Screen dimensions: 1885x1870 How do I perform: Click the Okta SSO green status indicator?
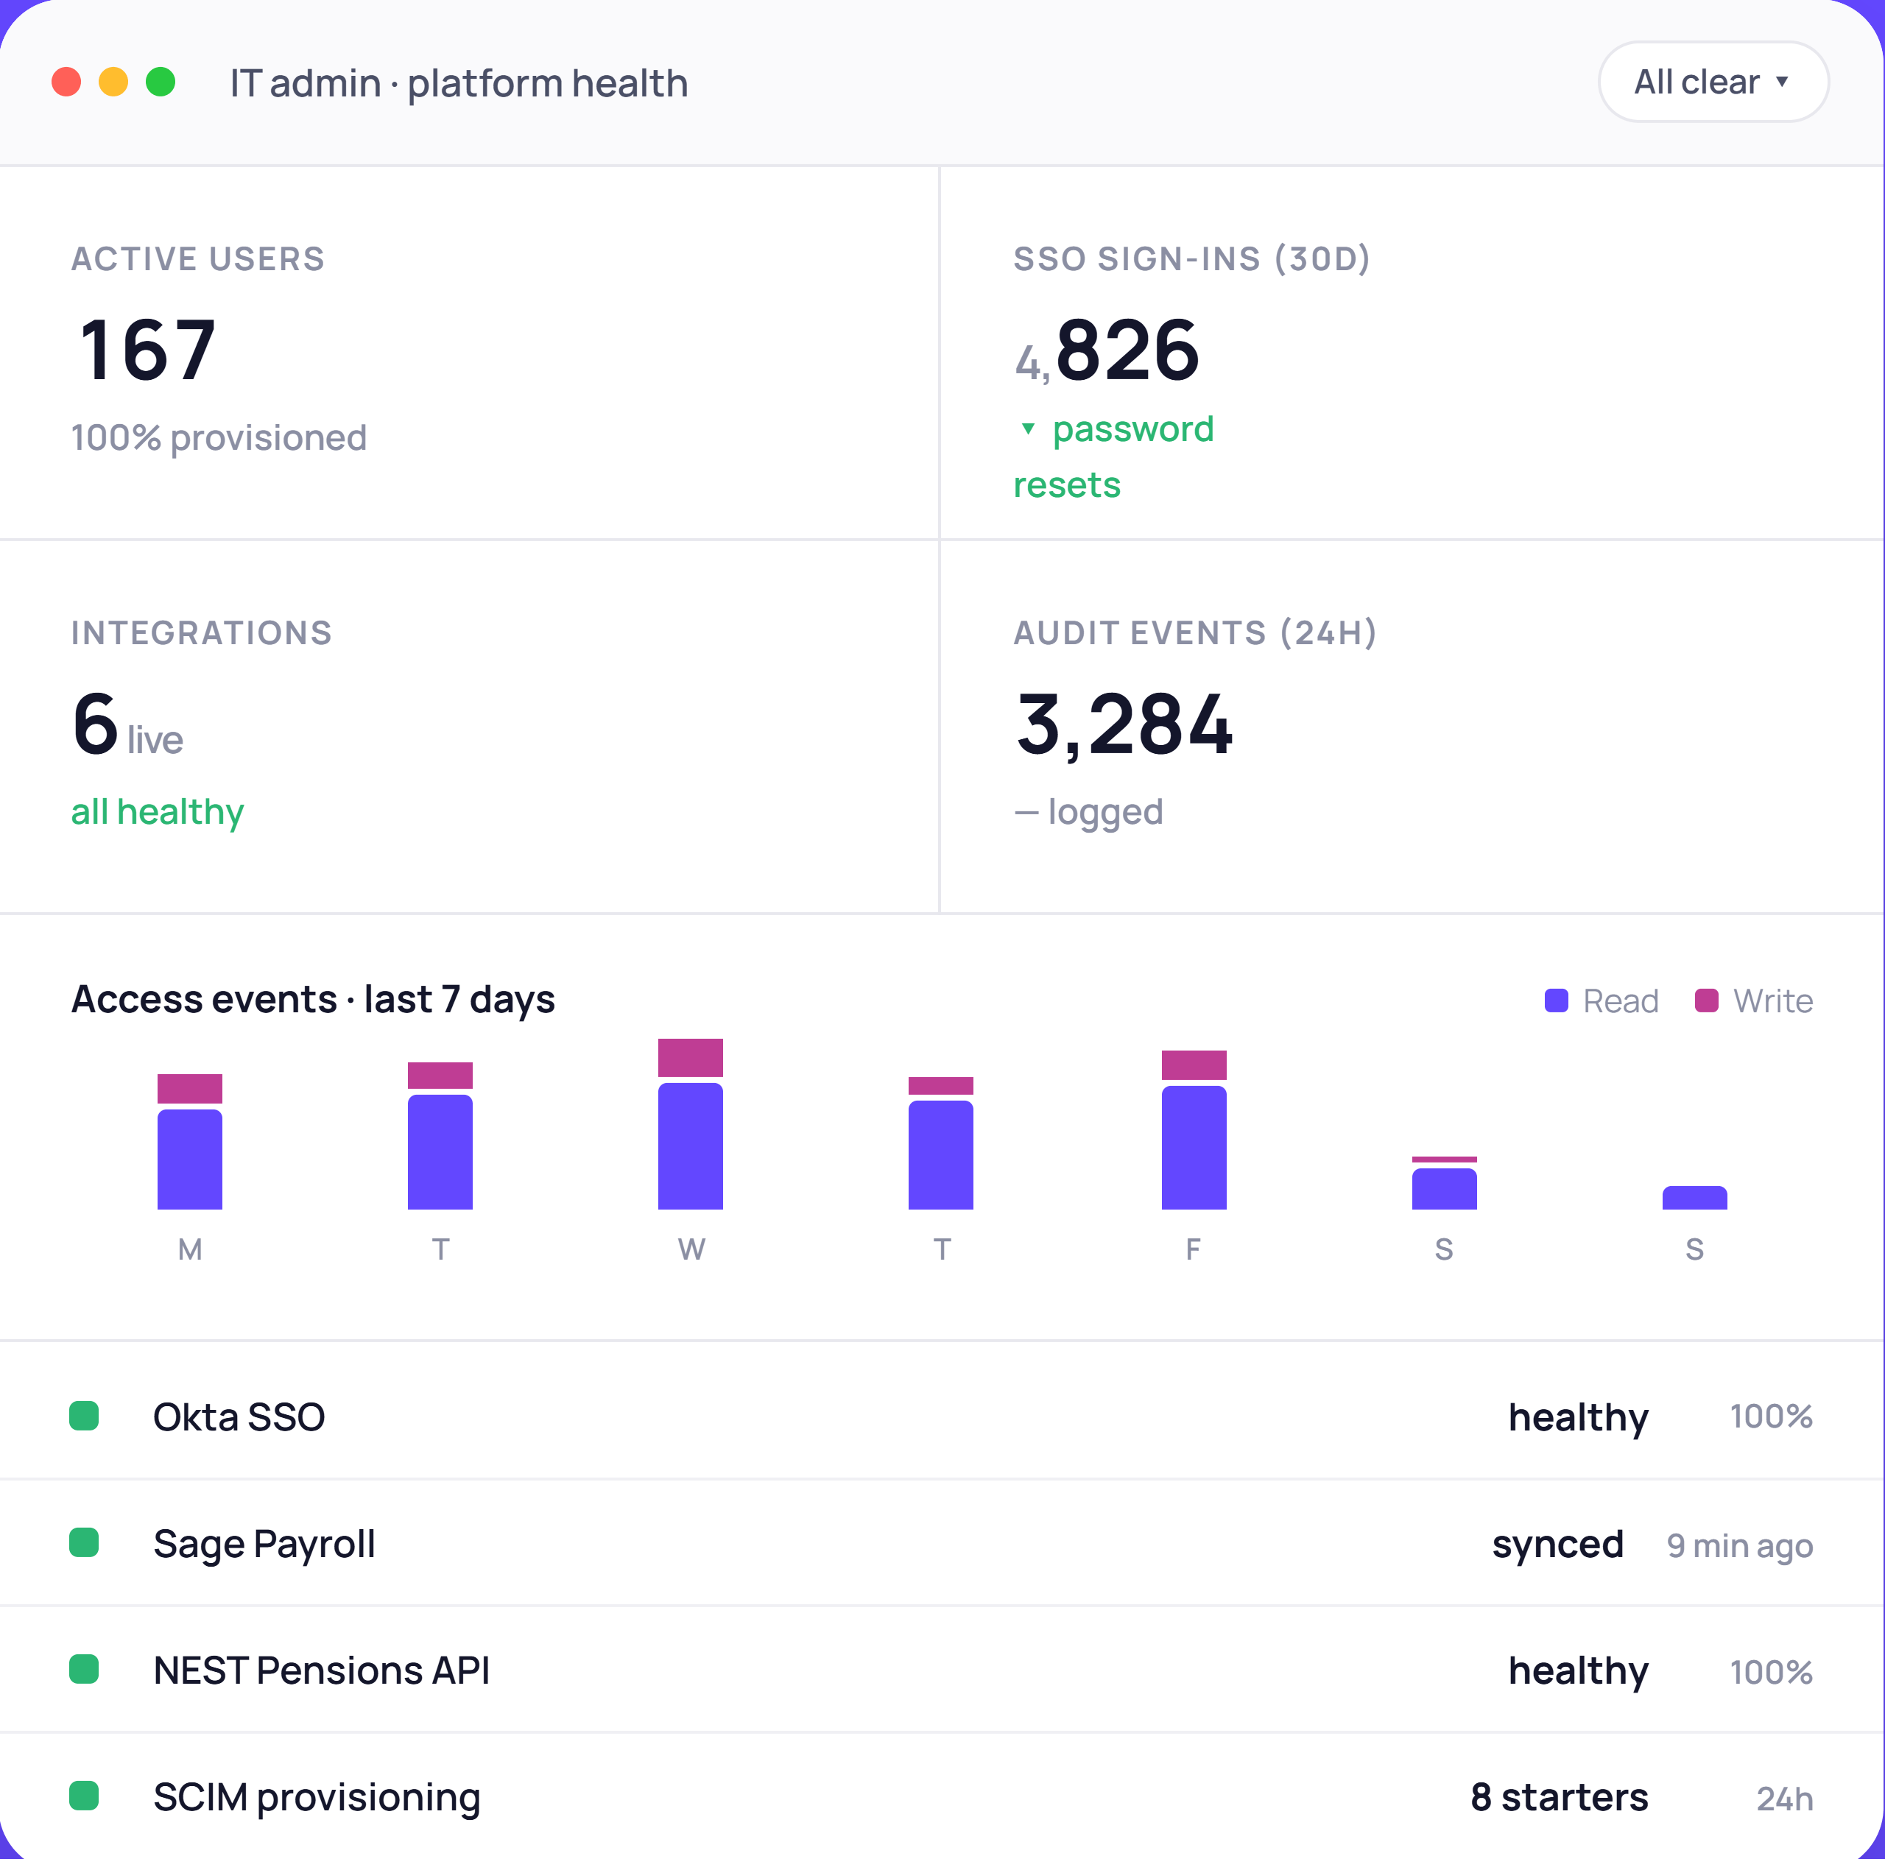(84, 1416)
